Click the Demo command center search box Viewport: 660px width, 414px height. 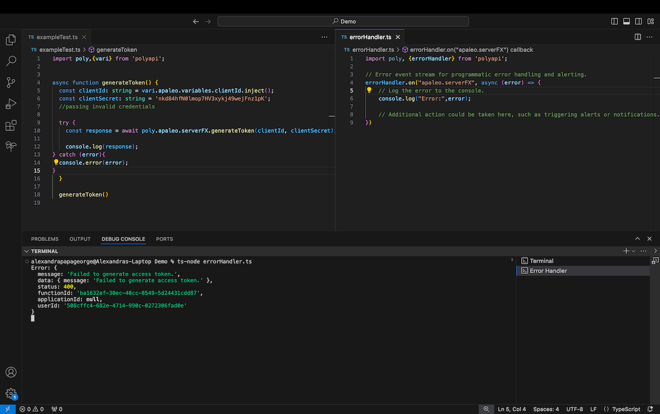[x=343, y=22]
